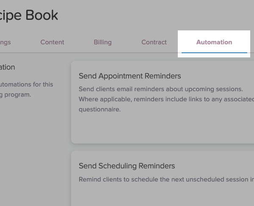The width and height of the screenshot is (254, 206).
Task: Click the highlighted Automation tab
Action: 214,42
